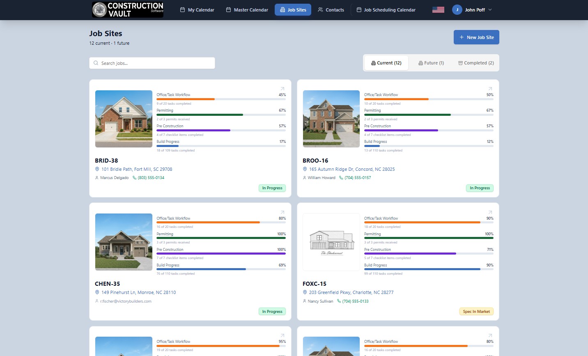
Task: Click the FOXC-15 job title
Action: click(315, 284)
